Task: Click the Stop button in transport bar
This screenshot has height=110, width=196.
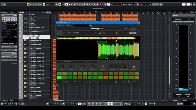Action: pos(110,104)
